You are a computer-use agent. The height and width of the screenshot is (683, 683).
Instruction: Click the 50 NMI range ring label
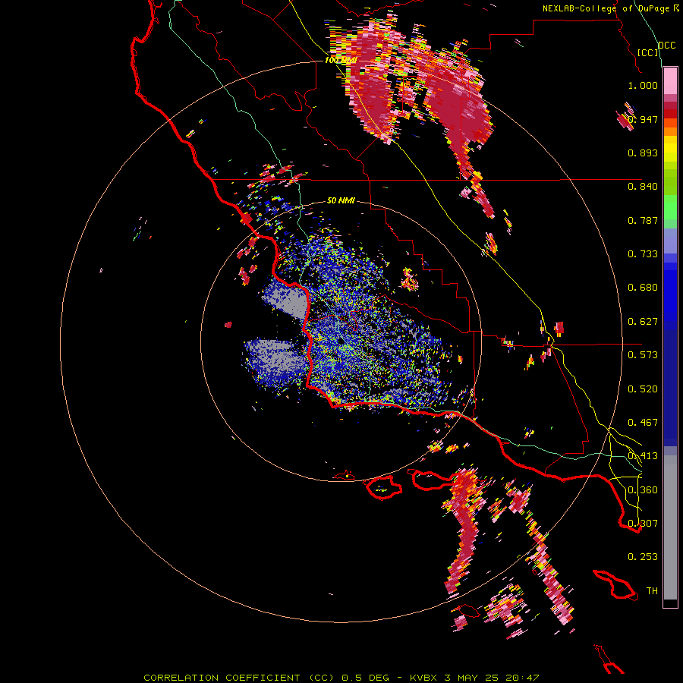pyautogui.click(x=341, y=200)
